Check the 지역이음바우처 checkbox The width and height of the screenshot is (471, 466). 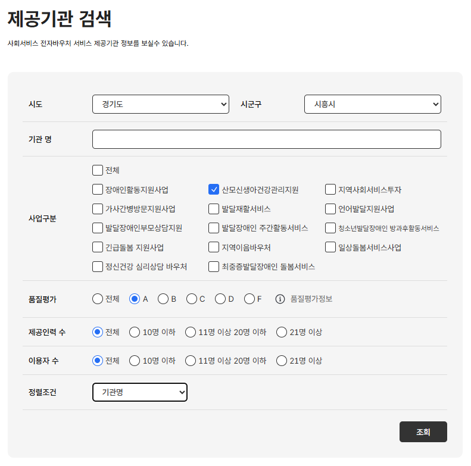pos(214,247)
